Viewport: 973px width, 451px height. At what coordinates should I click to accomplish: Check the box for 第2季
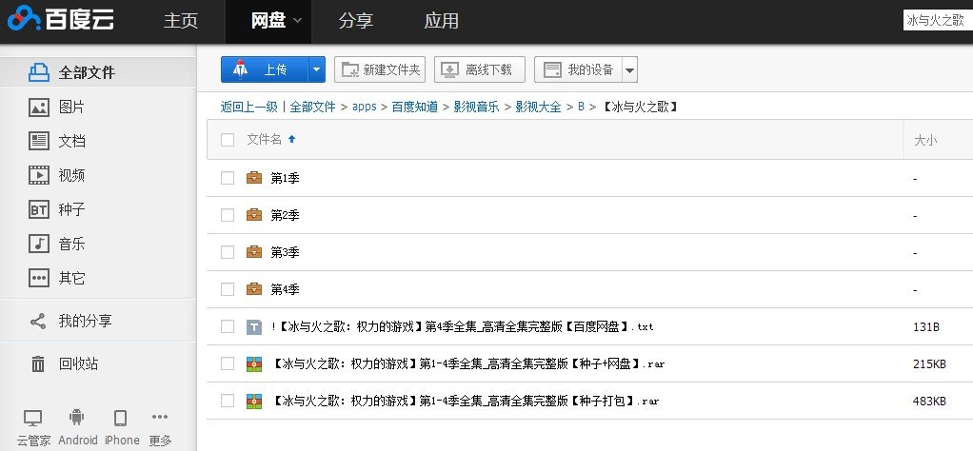(x=228, y=215)
